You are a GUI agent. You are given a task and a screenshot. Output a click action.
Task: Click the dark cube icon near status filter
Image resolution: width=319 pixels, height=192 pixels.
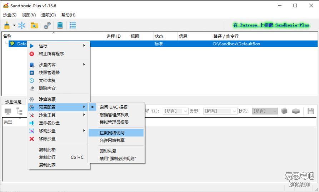284,111
